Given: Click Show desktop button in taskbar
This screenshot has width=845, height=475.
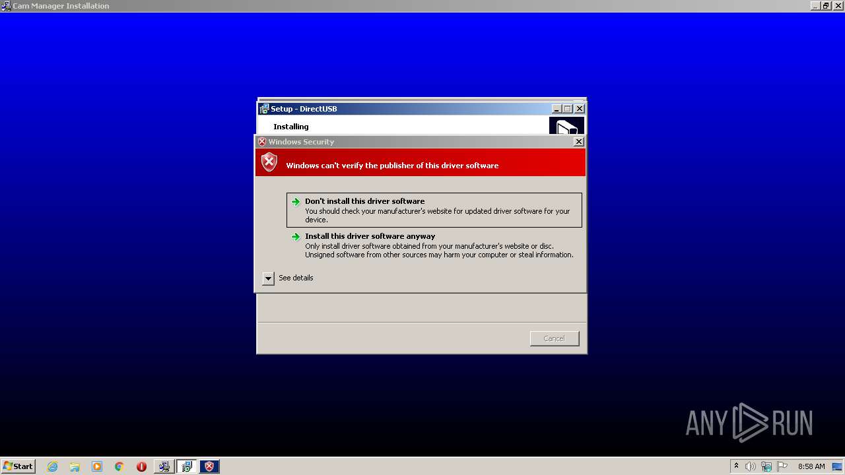Looking at the screenshot, I should 838,466.
